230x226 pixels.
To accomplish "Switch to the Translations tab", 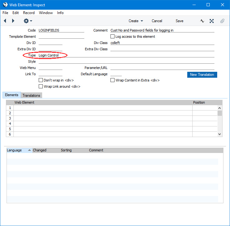I will coord(31,96).
